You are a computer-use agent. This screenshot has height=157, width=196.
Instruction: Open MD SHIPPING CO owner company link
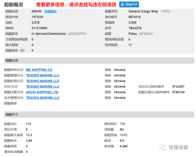tap(39, 70)
